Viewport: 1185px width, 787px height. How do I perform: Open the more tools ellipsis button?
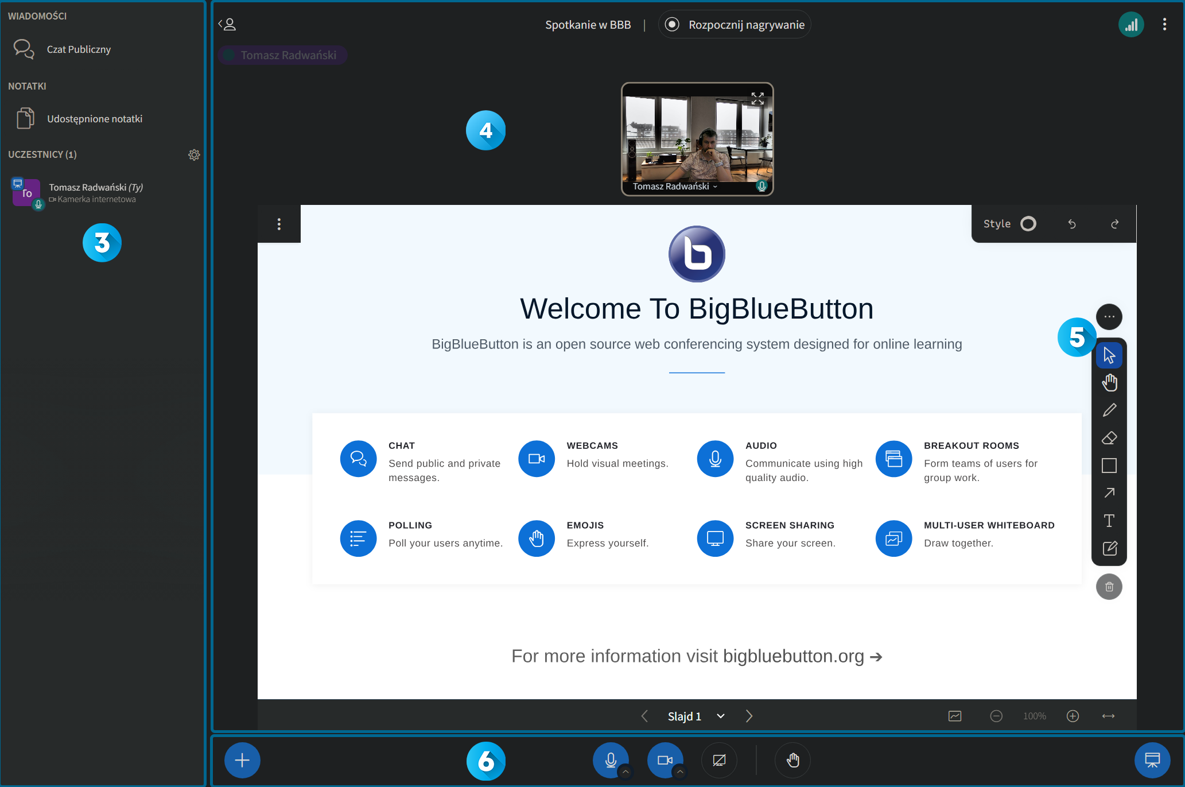1109,316
